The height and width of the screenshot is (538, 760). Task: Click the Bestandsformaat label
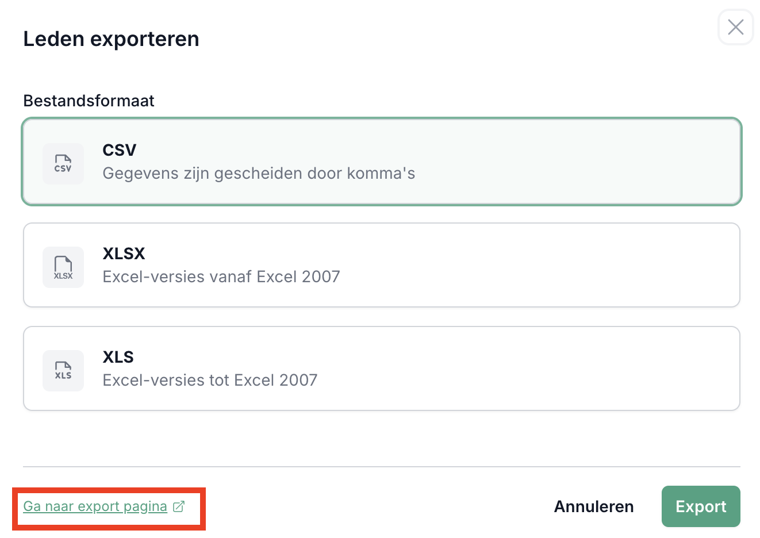pyautogui.click(x=89, y=101)
